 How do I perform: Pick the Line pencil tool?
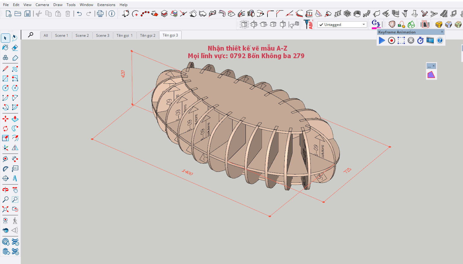(5, 69)
